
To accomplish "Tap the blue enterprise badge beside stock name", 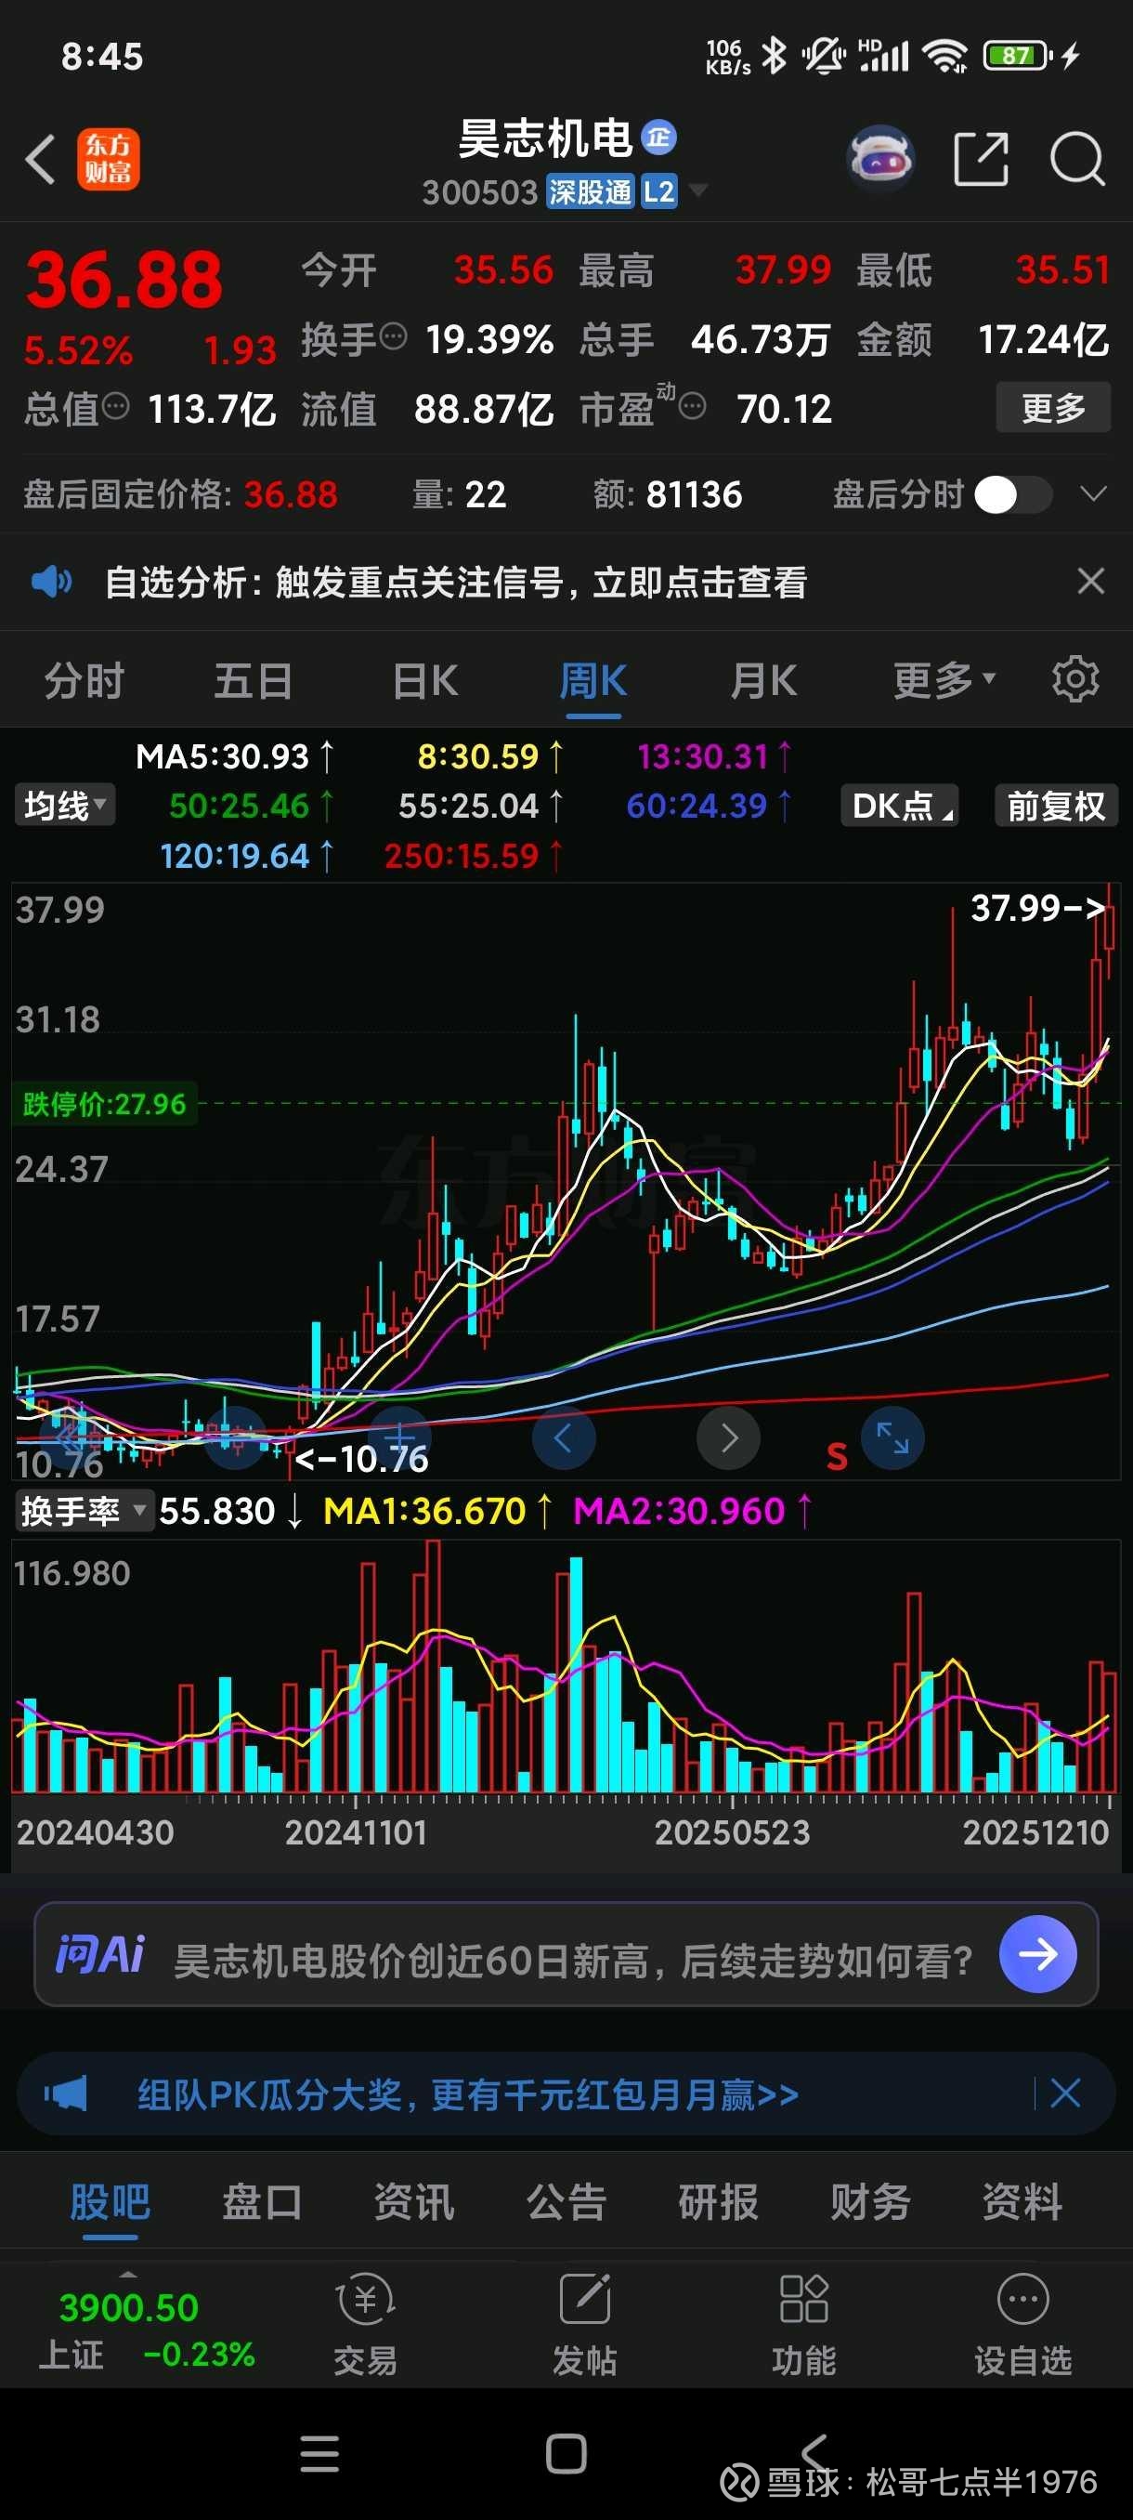I will pyautogui.click(x=658, y=137).
